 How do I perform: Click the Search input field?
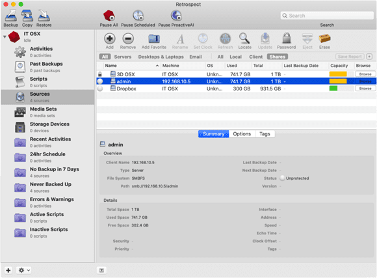pos(327,16)
